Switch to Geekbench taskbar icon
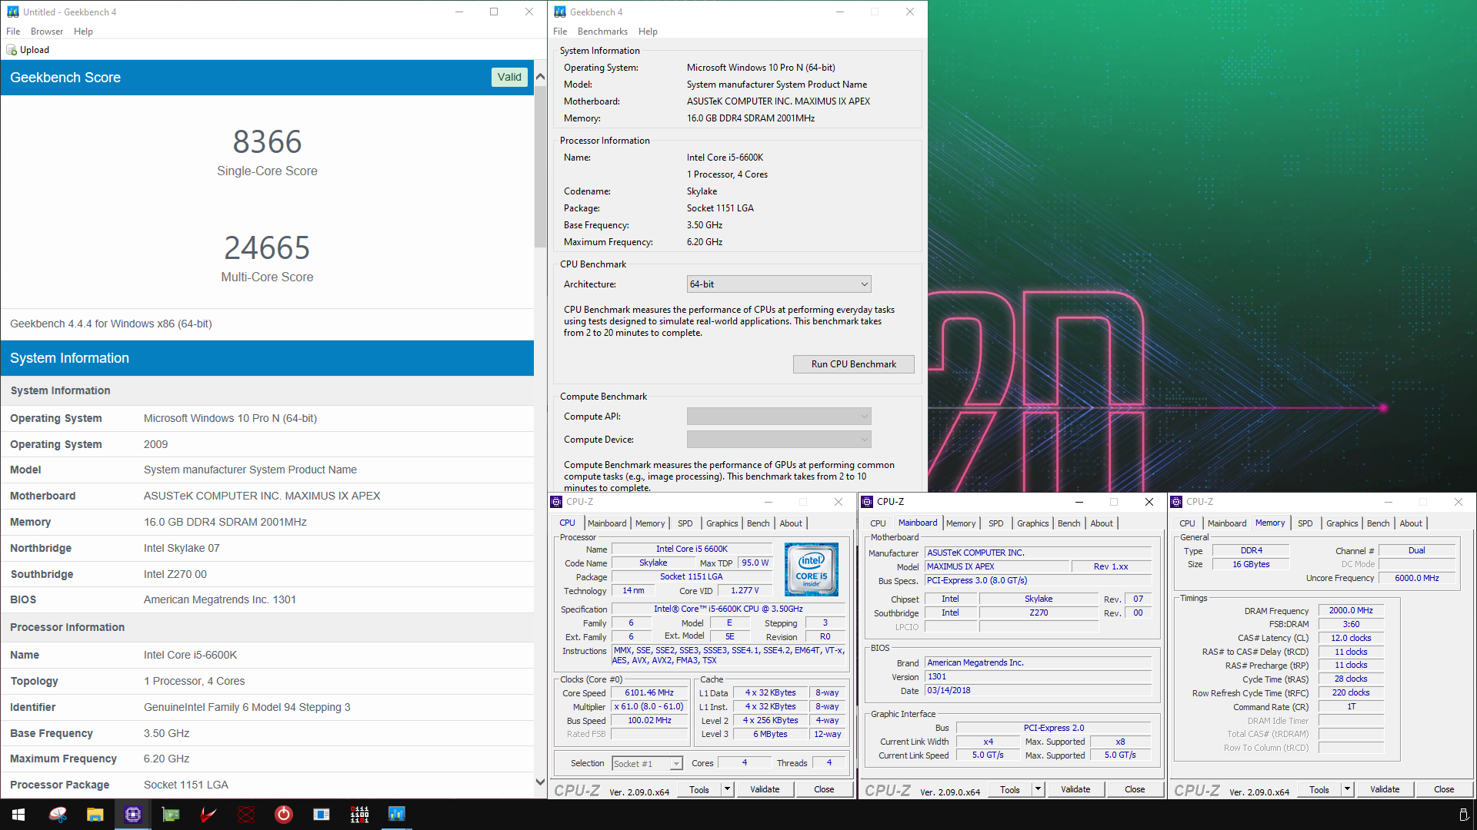Image resolution: width=1477 pixels, height=830 pixels. point(397,815)
